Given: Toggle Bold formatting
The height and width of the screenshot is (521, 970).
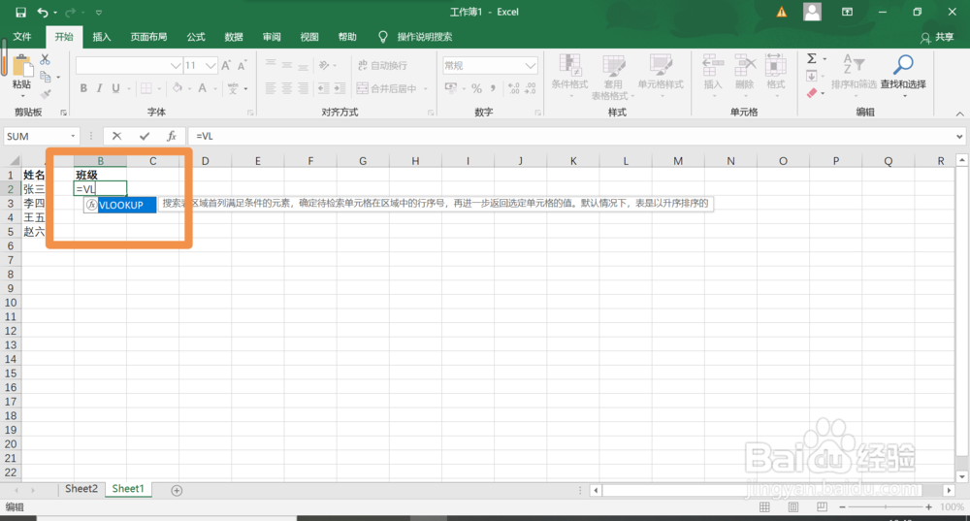Looking at the screenshot, I should (83, 88).
